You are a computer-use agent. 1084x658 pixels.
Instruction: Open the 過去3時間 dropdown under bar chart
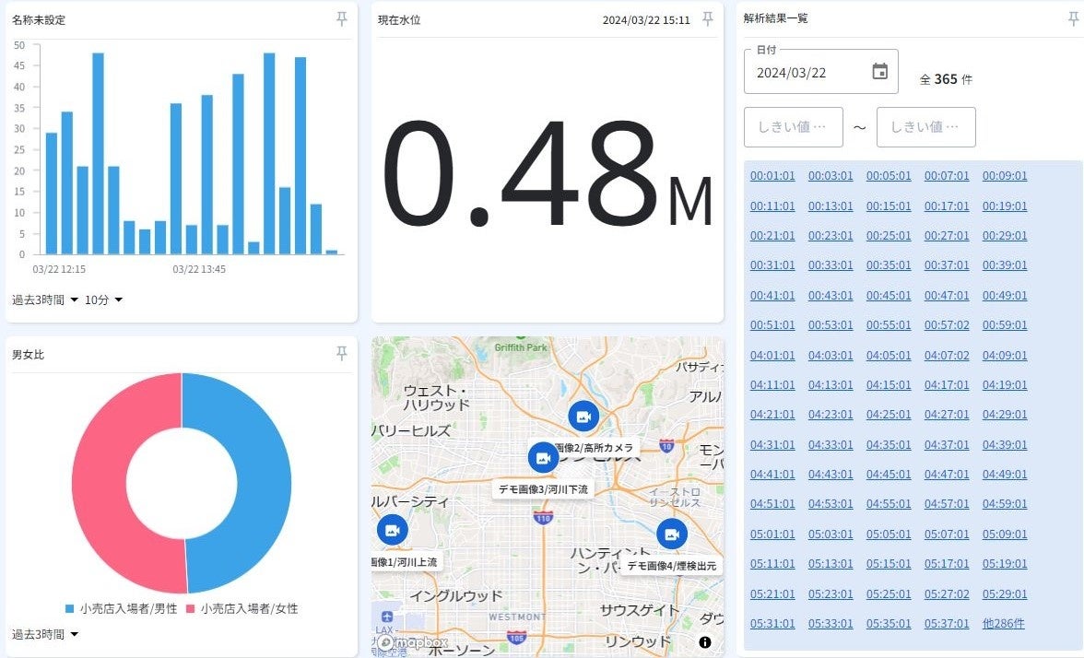[x=45, y=300]
